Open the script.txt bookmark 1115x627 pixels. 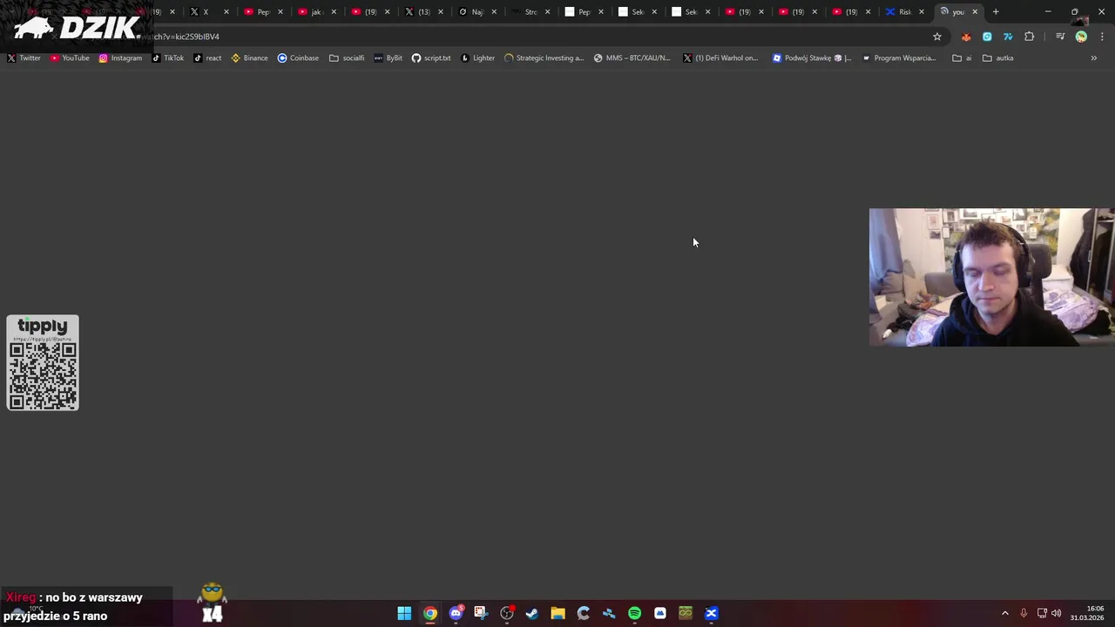pos(431,58)
